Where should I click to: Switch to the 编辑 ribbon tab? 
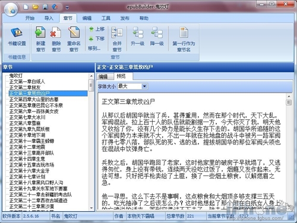[87, 18]
